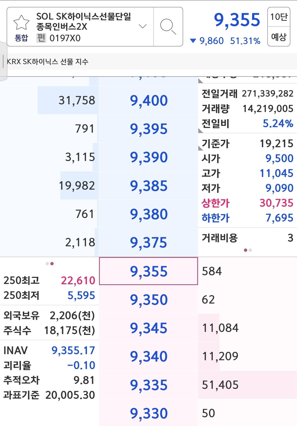Tap page indicator dots above 250최고

pos(50,264)
